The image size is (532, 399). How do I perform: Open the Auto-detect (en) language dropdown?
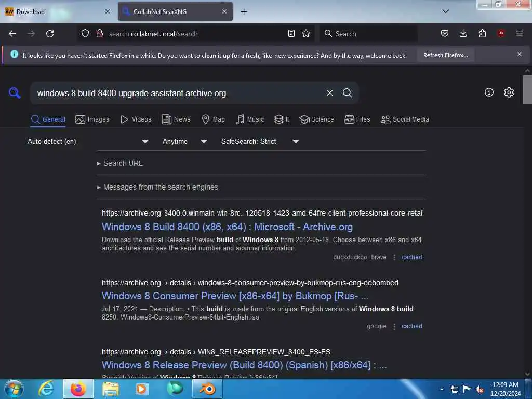click(x=88, y=141)
